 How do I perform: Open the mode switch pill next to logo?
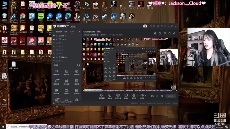pos(73,26)
